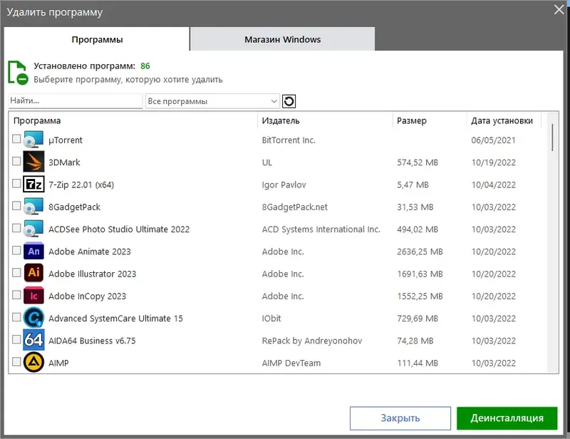Click the Adobe InCopy icon

[x=33, y=296]
